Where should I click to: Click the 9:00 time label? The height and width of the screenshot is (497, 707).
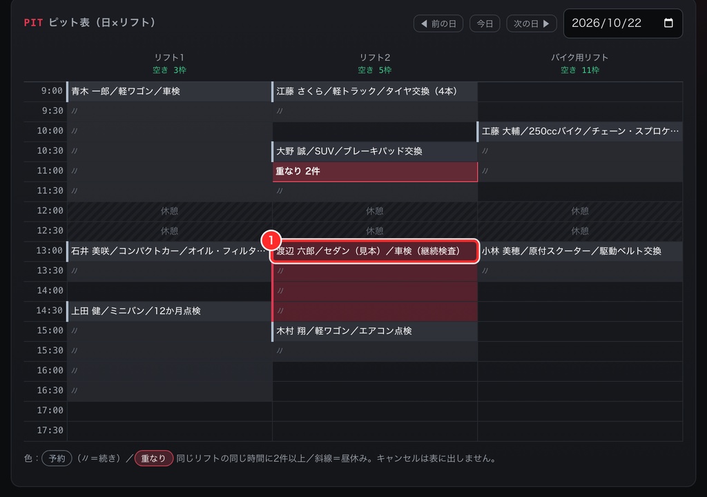click(x=52, y=91)
